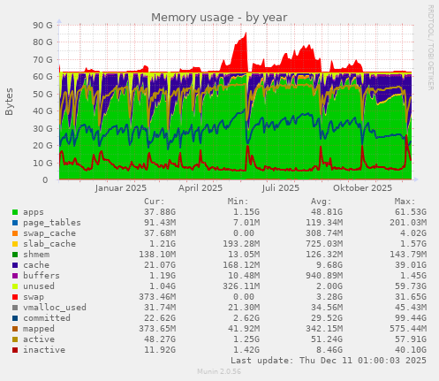Click the yellow slab_cache legend swatch
This screenshot has width=439, height=381.
tap(15, 244)
